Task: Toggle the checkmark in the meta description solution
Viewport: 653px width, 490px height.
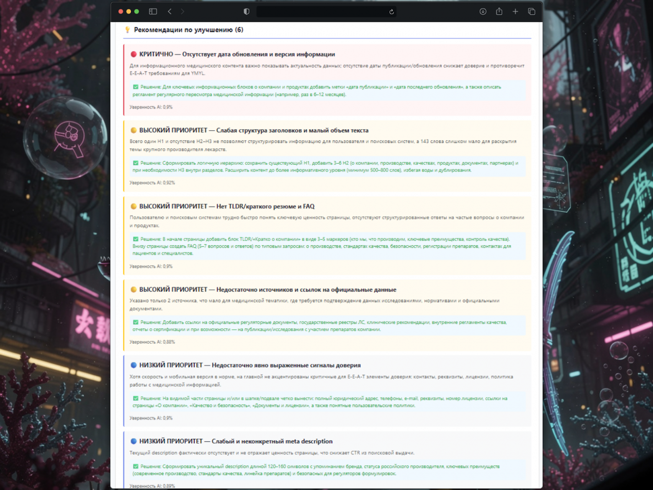Action: pos(135,466)
